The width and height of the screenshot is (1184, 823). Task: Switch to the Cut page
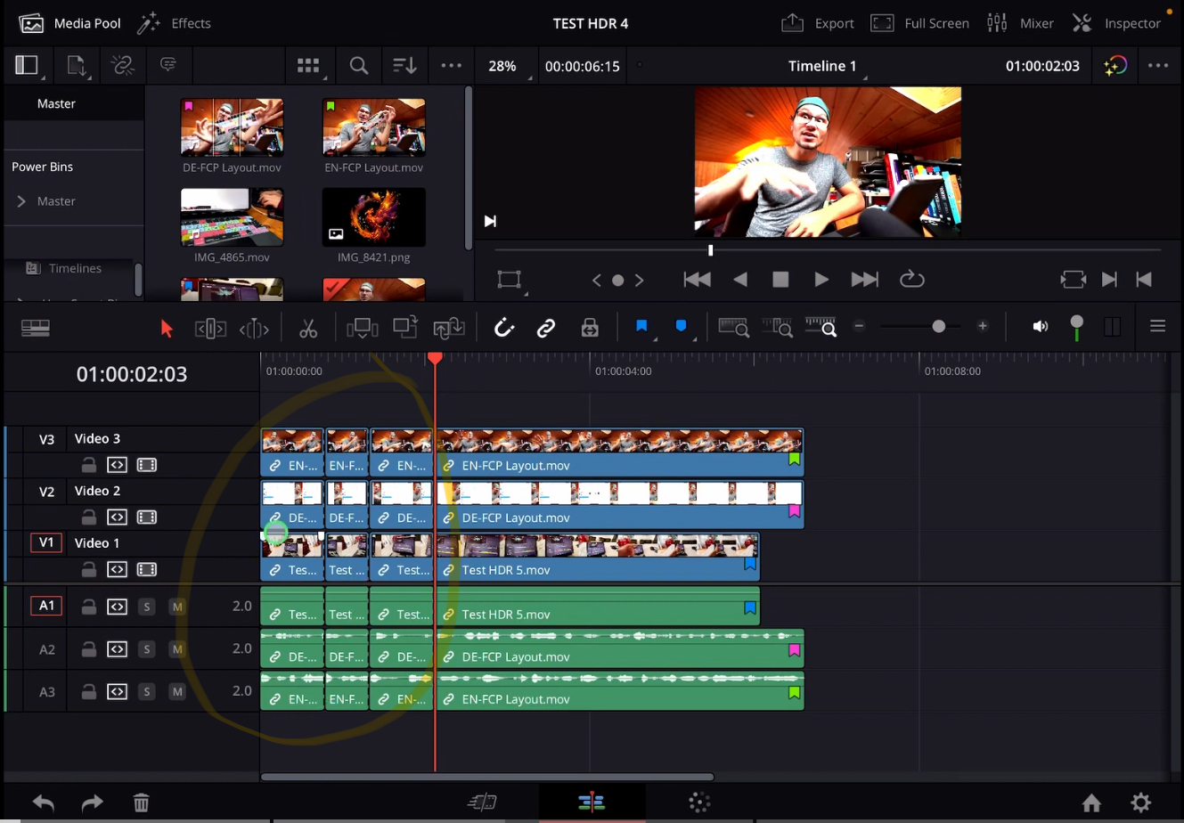[482, 803]
